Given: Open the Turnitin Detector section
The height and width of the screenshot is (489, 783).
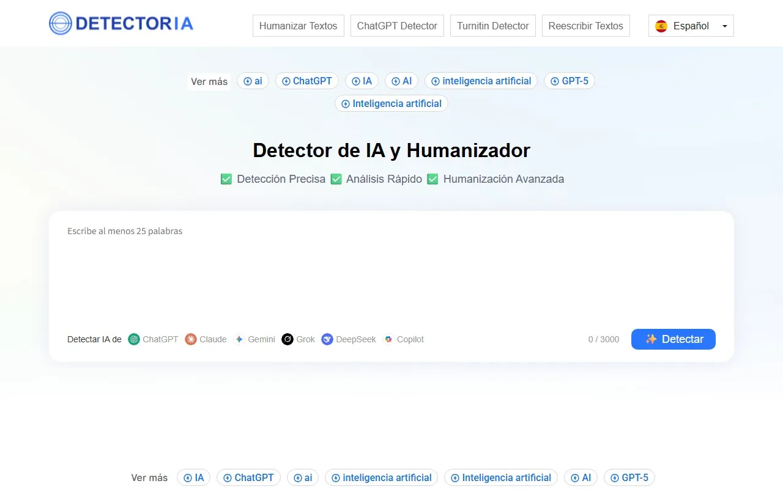Looking at the screenshot, I should tap(492, 26).
